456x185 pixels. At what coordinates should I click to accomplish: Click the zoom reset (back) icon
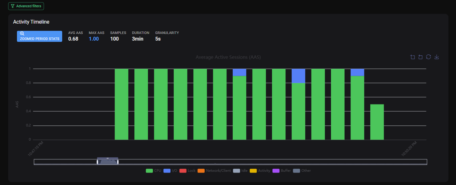(421, 57)
